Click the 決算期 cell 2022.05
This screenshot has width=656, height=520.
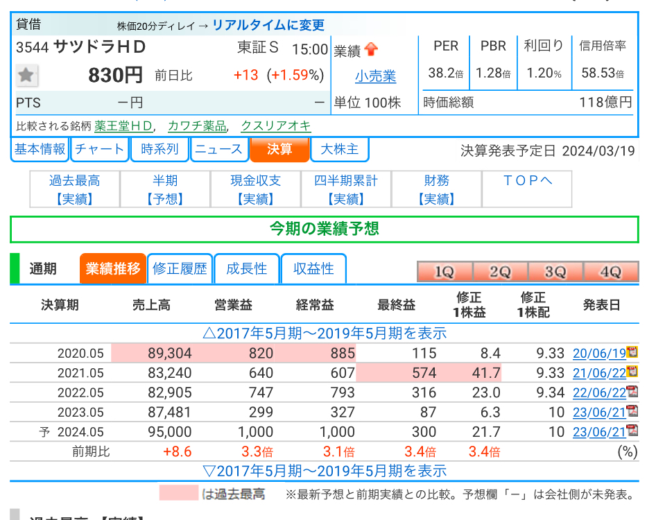tap(80, 393)
